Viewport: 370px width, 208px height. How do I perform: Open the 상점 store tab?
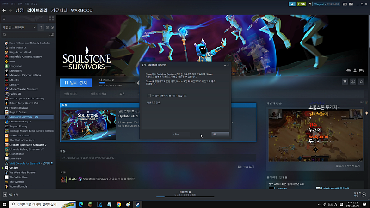[19, 10]
